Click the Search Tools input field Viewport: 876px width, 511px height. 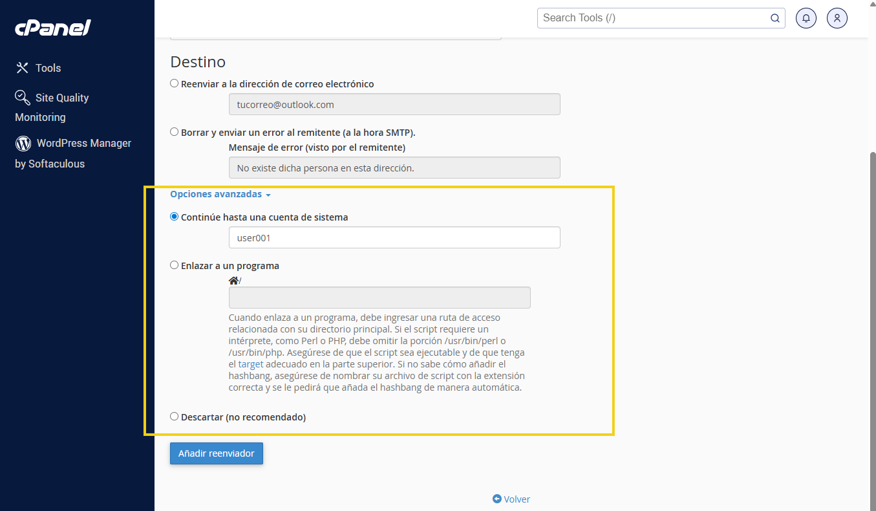[653, 18]
